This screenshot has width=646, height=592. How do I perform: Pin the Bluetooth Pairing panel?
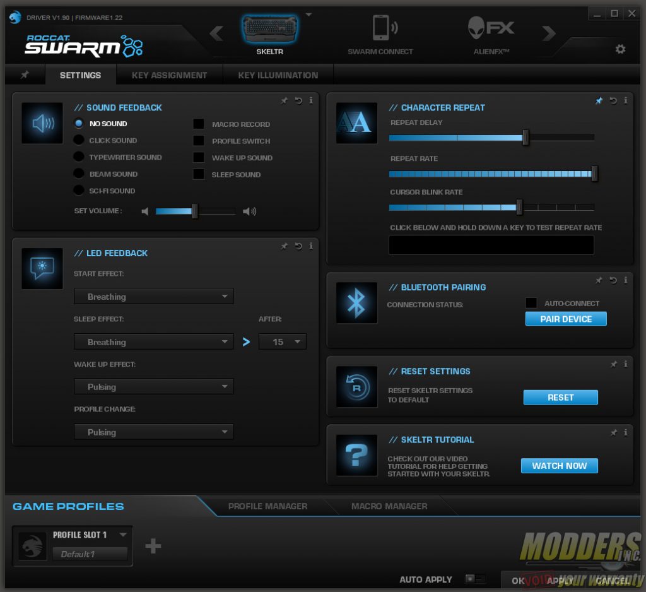point(599,280)
